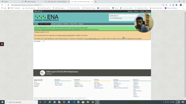Image resolution: width=186 pixels, height=104 pixels.
Task: Click the red recording stop button
Action: click(x=2, y=44)
